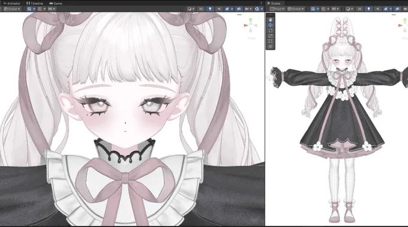The width and height of the screenshot is (408, 227).
Task: Toggle 2D mode in full-body view
Action: pos(359,9)
